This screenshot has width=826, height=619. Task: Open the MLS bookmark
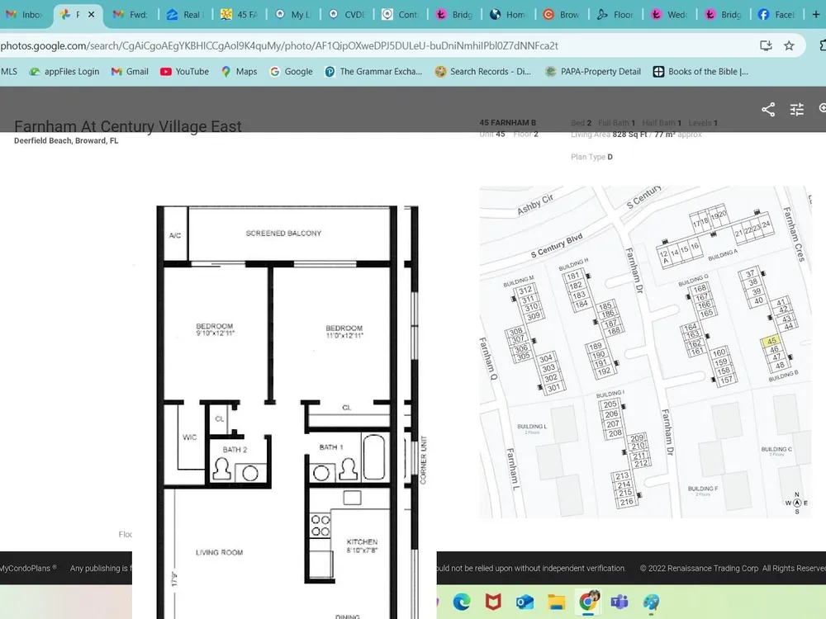(x=8, y=72)
